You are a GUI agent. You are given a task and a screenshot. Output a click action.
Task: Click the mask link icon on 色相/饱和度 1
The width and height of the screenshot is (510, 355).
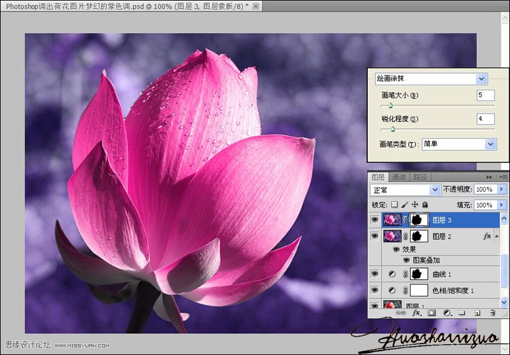tap(405, 290)
